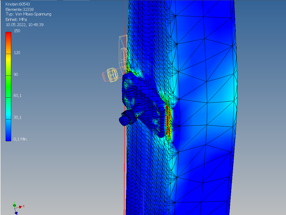Click the 60,1 legend value label
The width and height of the screenshot is (286, 215).
coord(18,96)
